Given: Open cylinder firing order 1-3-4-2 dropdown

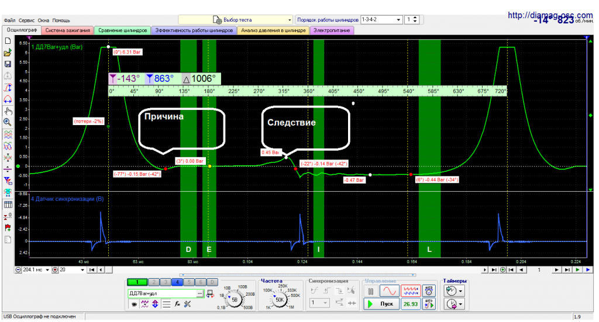Looking at the screenshot, I should click(381, 19).
